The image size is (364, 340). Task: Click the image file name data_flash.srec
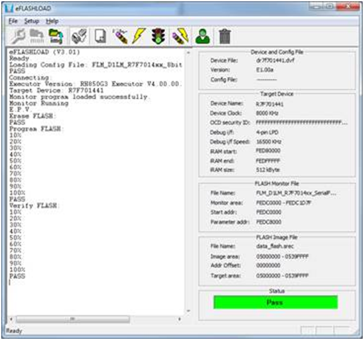point(275,246)
